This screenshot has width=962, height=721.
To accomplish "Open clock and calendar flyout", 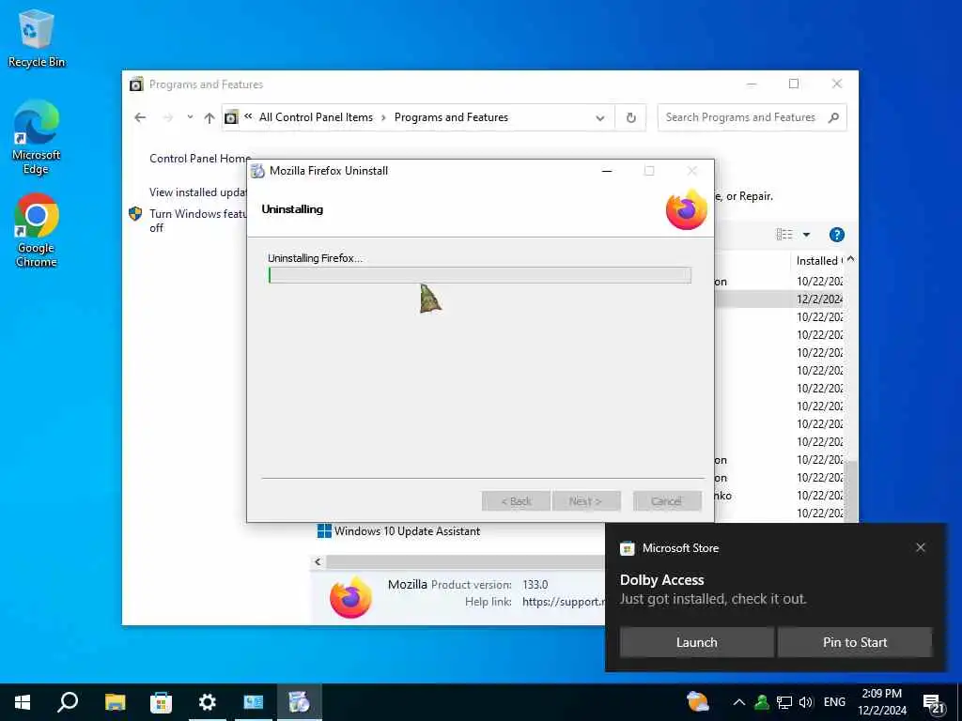I will click(x=881, y=702).
